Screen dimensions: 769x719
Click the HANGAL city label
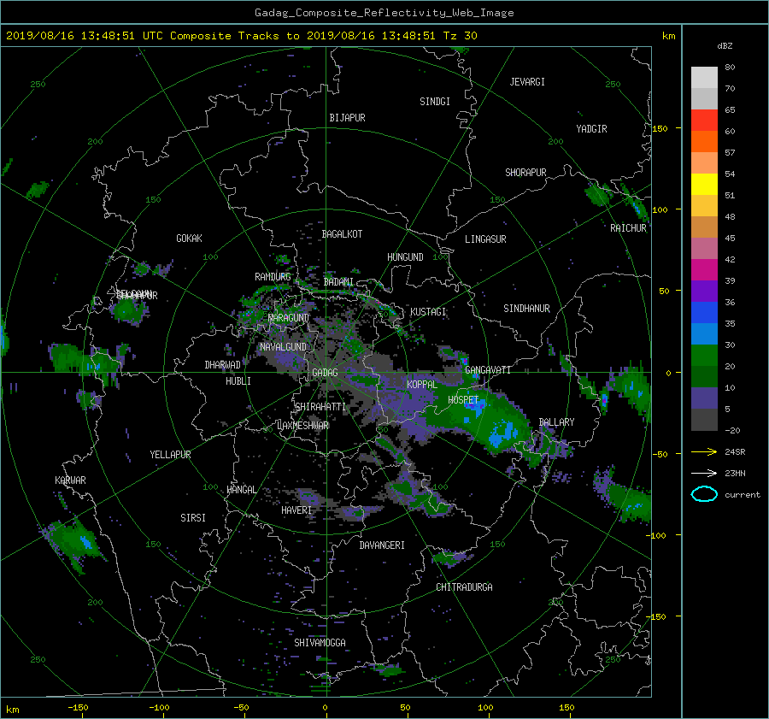point(241,490)
